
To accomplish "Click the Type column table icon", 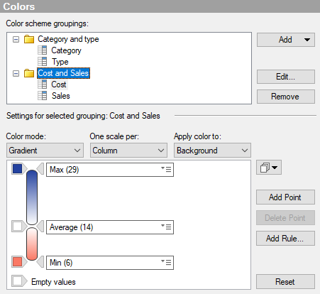I will point(43,62).
